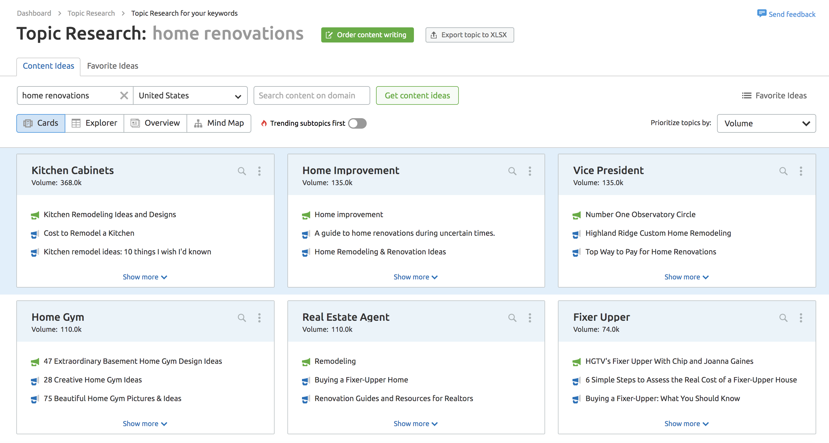
Task: Open Buying a Fixer-Upper: What You Should Know
Action: (x=663, y=399)
